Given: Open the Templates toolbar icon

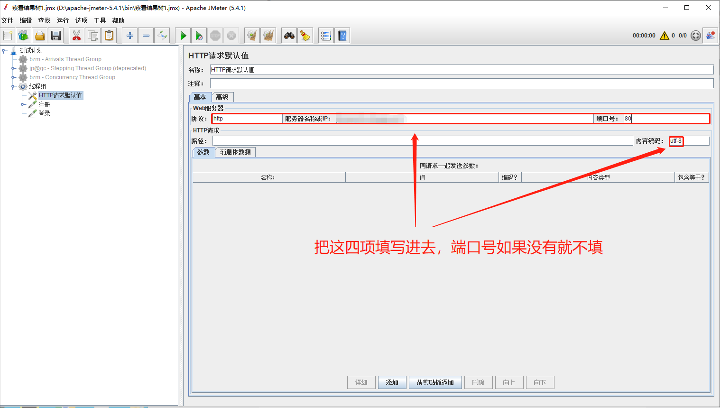Looking at the screenshot, I should point(24,36).
